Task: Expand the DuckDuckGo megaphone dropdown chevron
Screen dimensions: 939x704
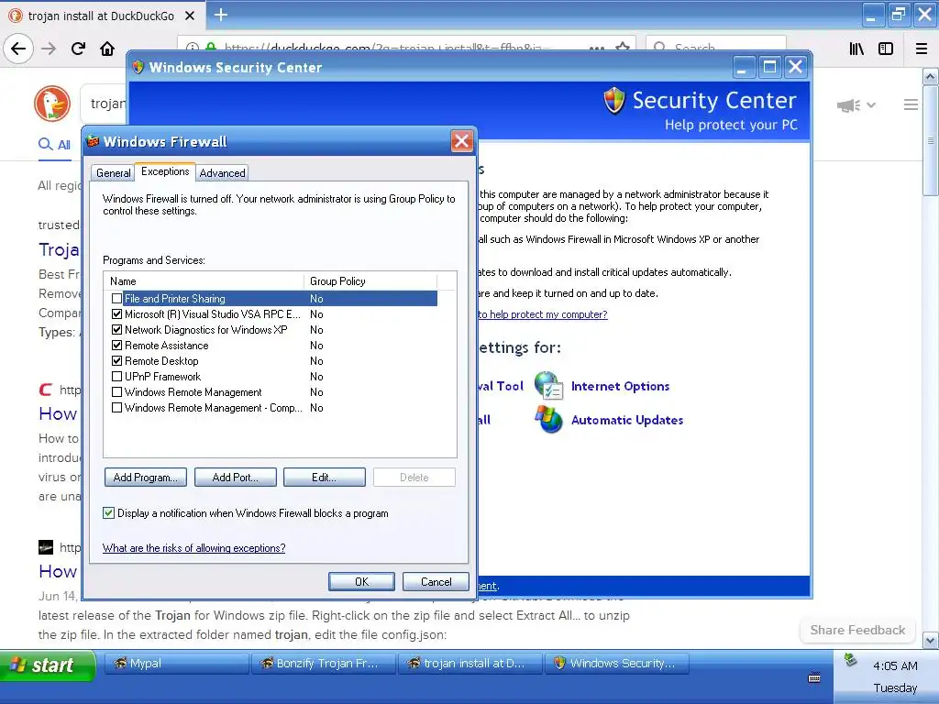Action: click(871, 105)
